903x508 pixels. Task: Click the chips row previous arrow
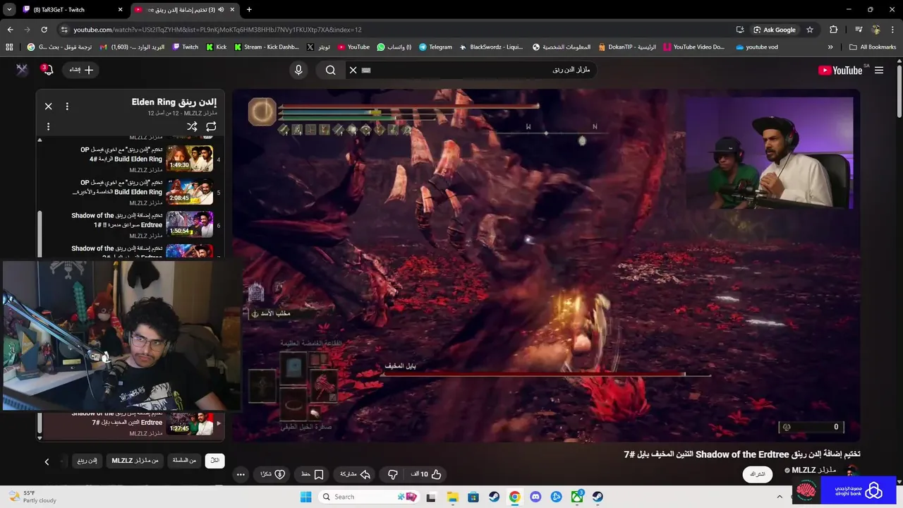pyautogui.click(x=47, y=461)
